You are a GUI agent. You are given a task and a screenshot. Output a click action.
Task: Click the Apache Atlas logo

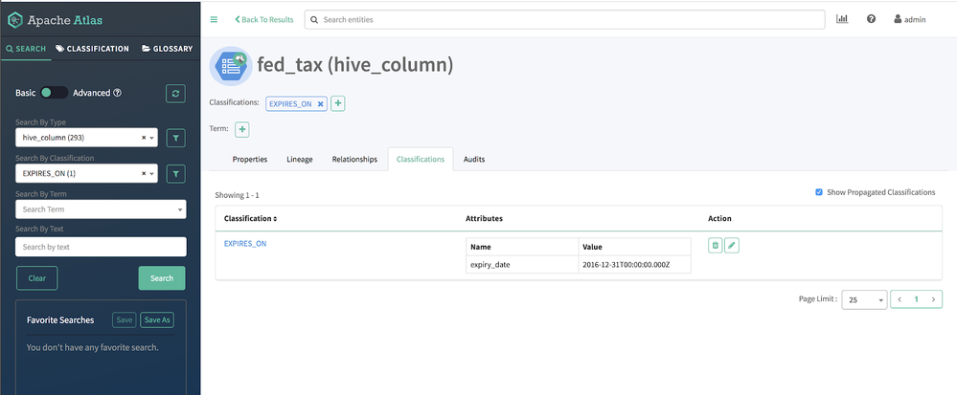tap(55, 20)
